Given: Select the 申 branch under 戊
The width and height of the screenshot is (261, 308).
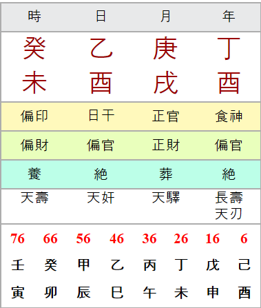Looking at the screenshot, I should (x=213, y=292).
